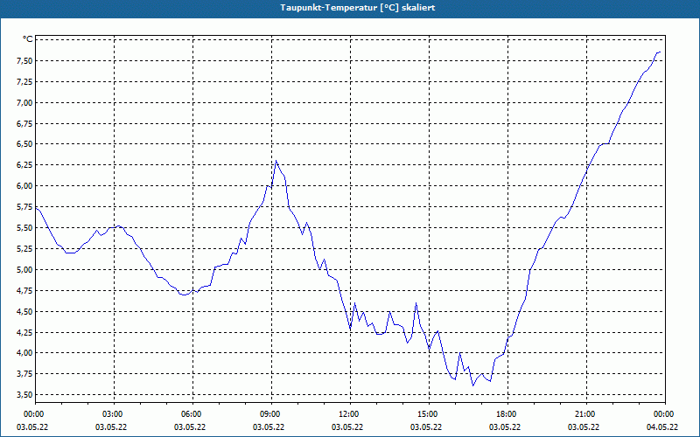
Task: Click the "°C" unit label on the y-axis
Action: [x=28, y=39]
